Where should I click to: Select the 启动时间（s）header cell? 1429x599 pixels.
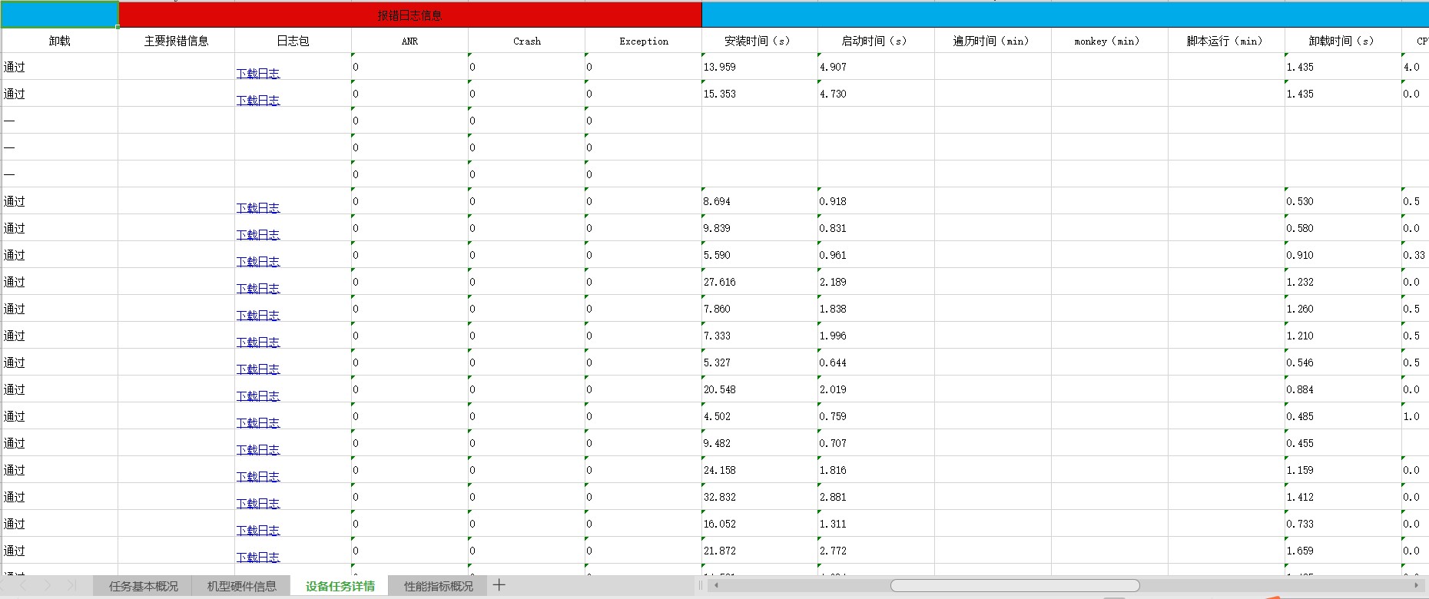(x=877, y=41)
